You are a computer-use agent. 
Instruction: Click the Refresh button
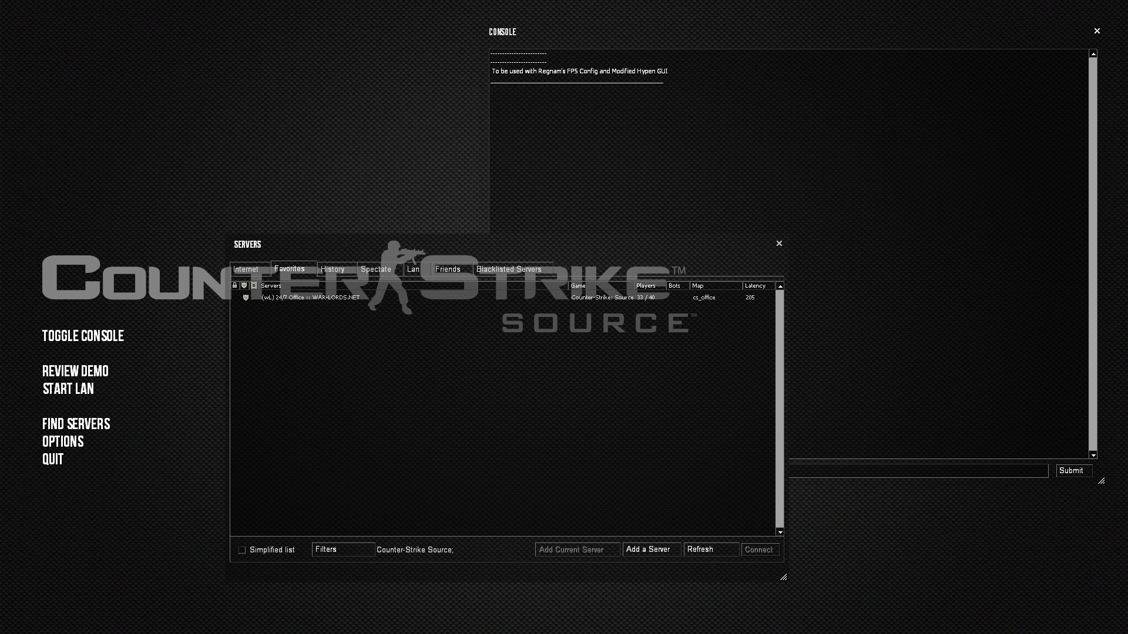tap(711, 549)
